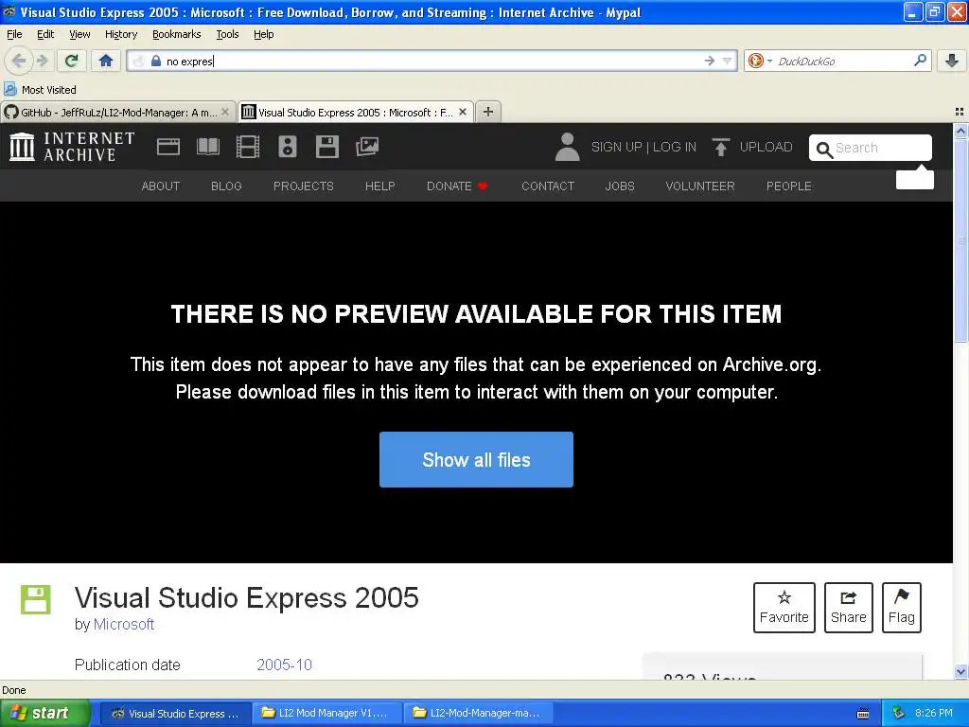Click the page scrollbar up arrow
Viewport: 969px width, 727px height.
[960, 131]
